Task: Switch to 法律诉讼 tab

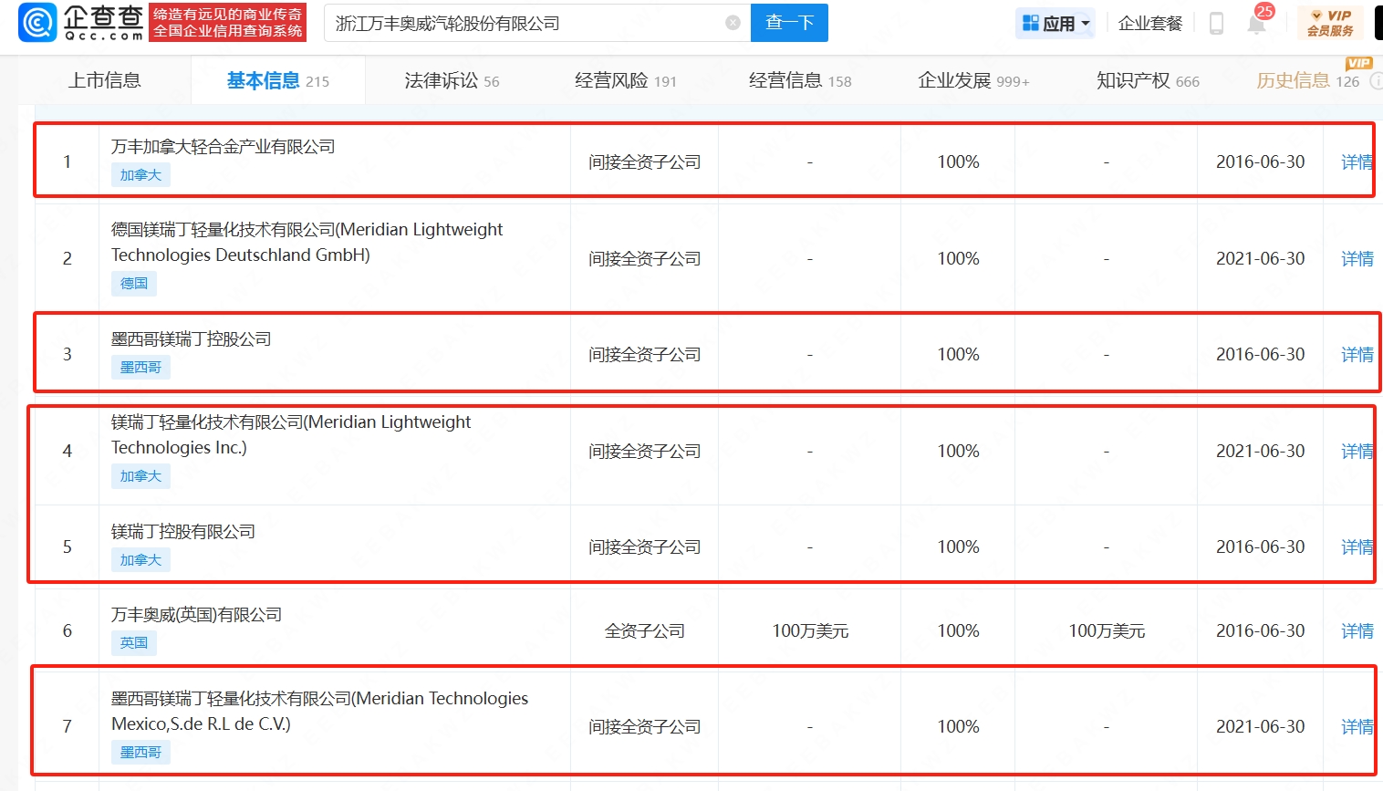Action: [452, 80]
